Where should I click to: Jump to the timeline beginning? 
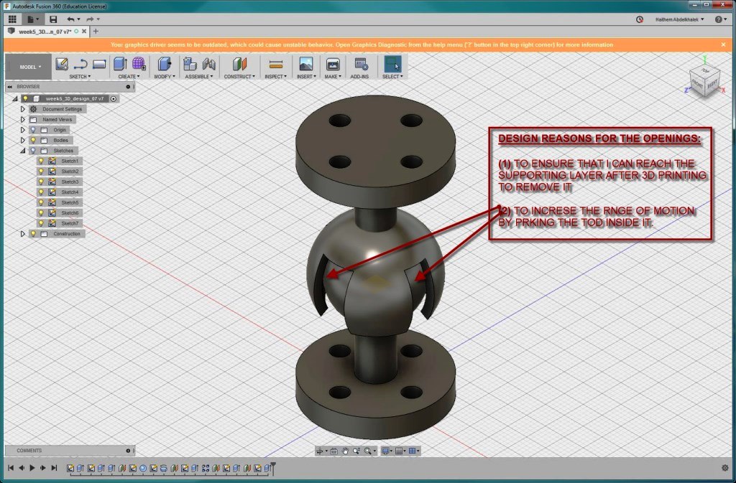10,467
